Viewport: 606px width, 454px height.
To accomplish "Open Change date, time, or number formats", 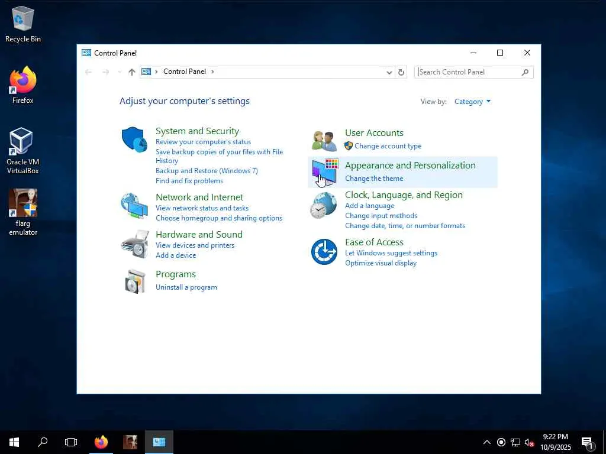I will 405,226.
